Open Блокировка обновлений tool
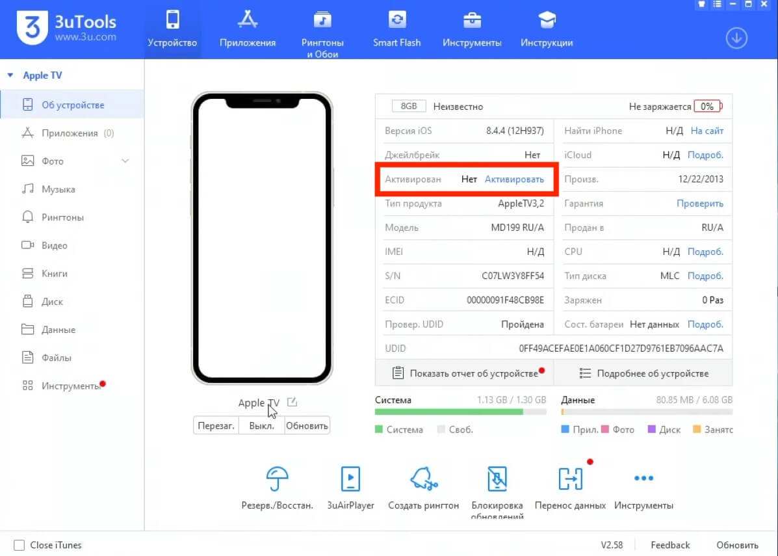Image resolution: width=778 pixels, height=556 pixels. pos(497,479)
